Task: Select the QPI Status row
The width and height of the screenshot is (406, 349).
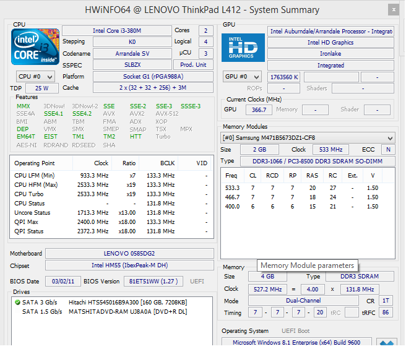Action: [111, 231]
